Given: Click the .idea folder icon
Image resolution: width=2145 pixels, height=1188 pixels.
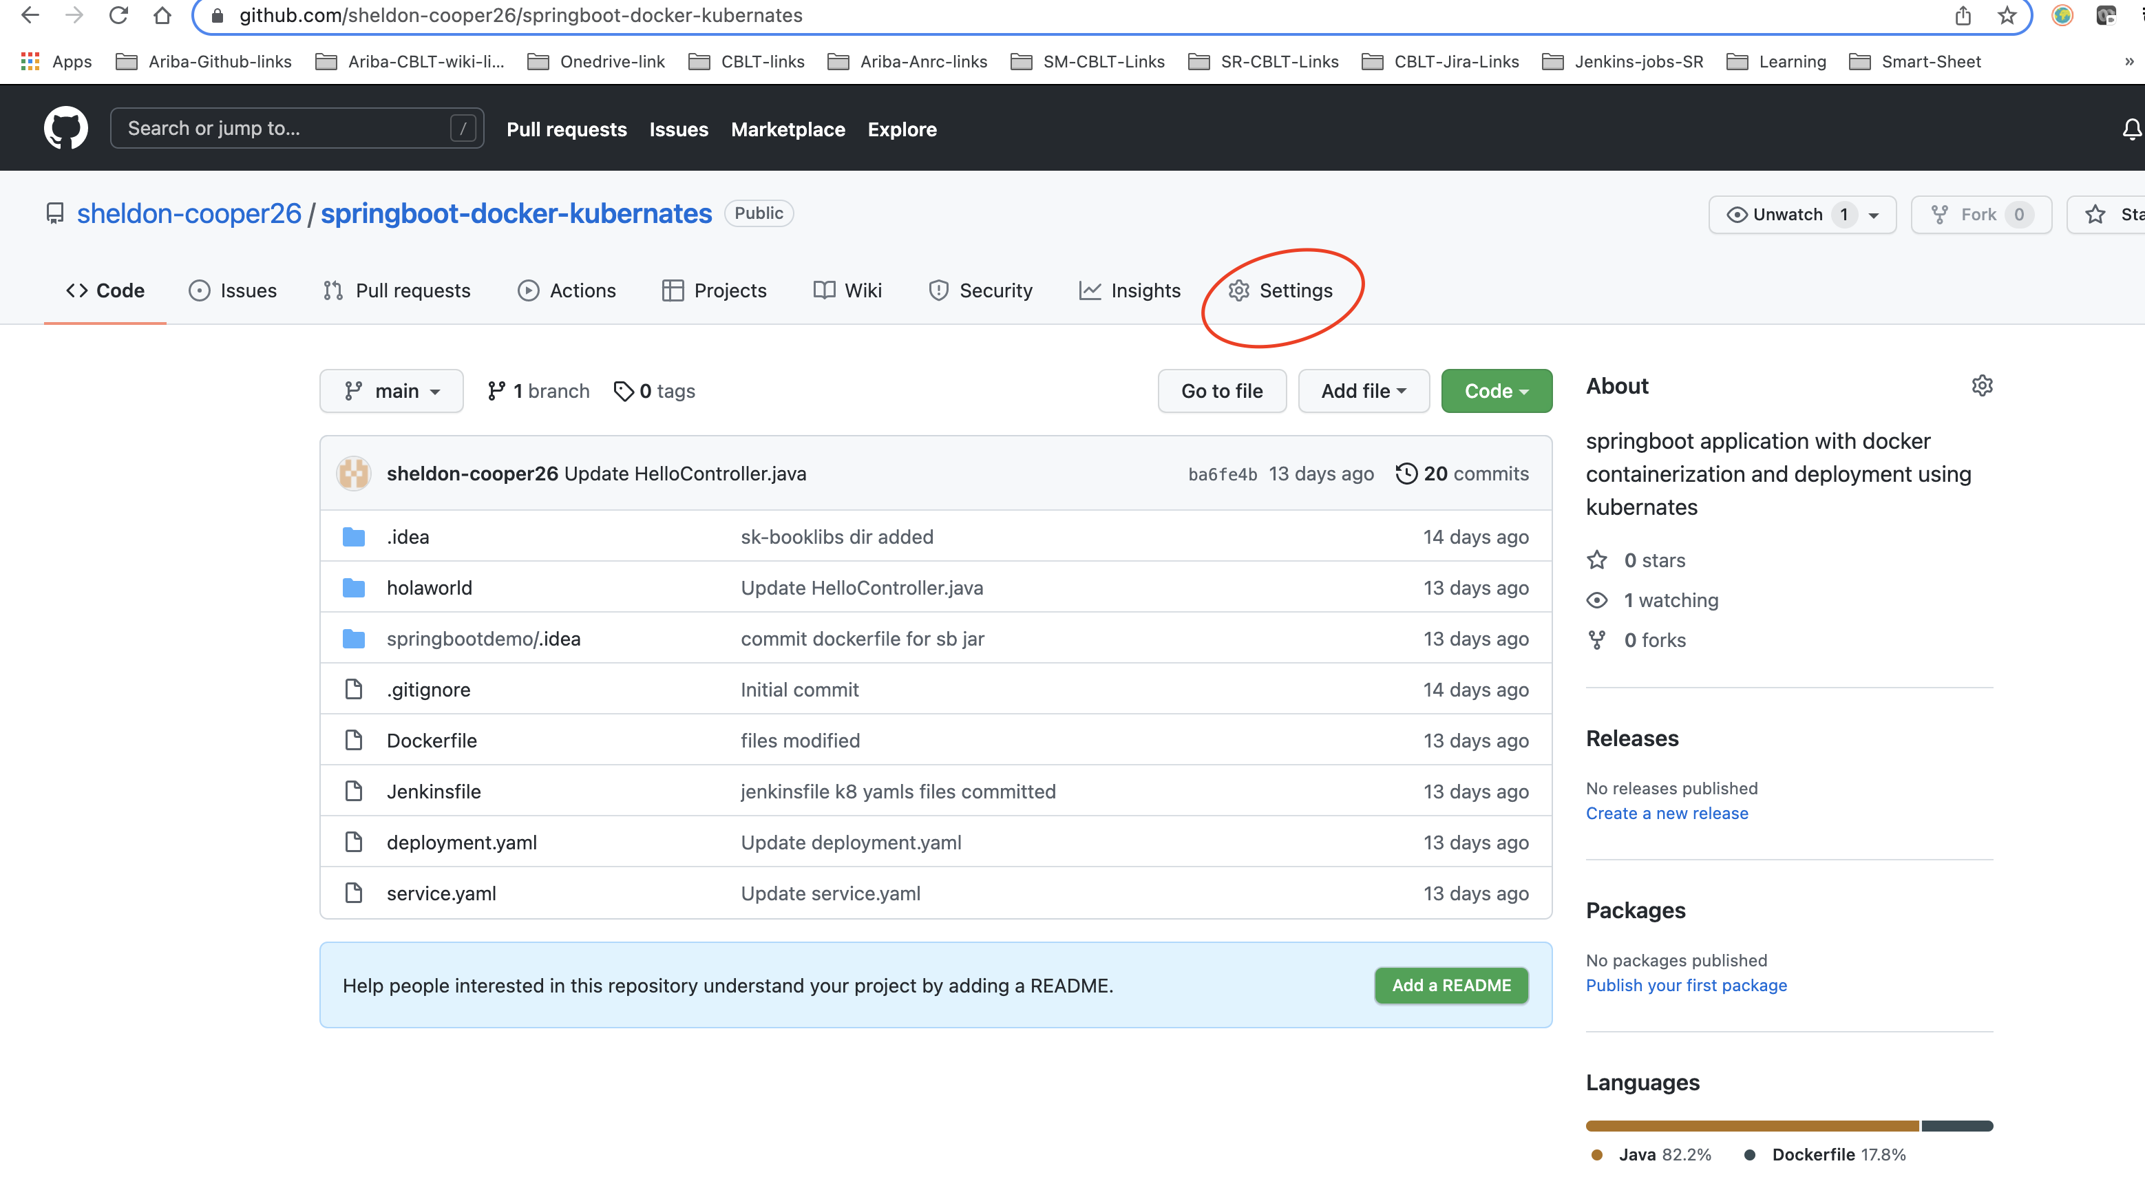Looking at the screenshot, I should (354, 537).
